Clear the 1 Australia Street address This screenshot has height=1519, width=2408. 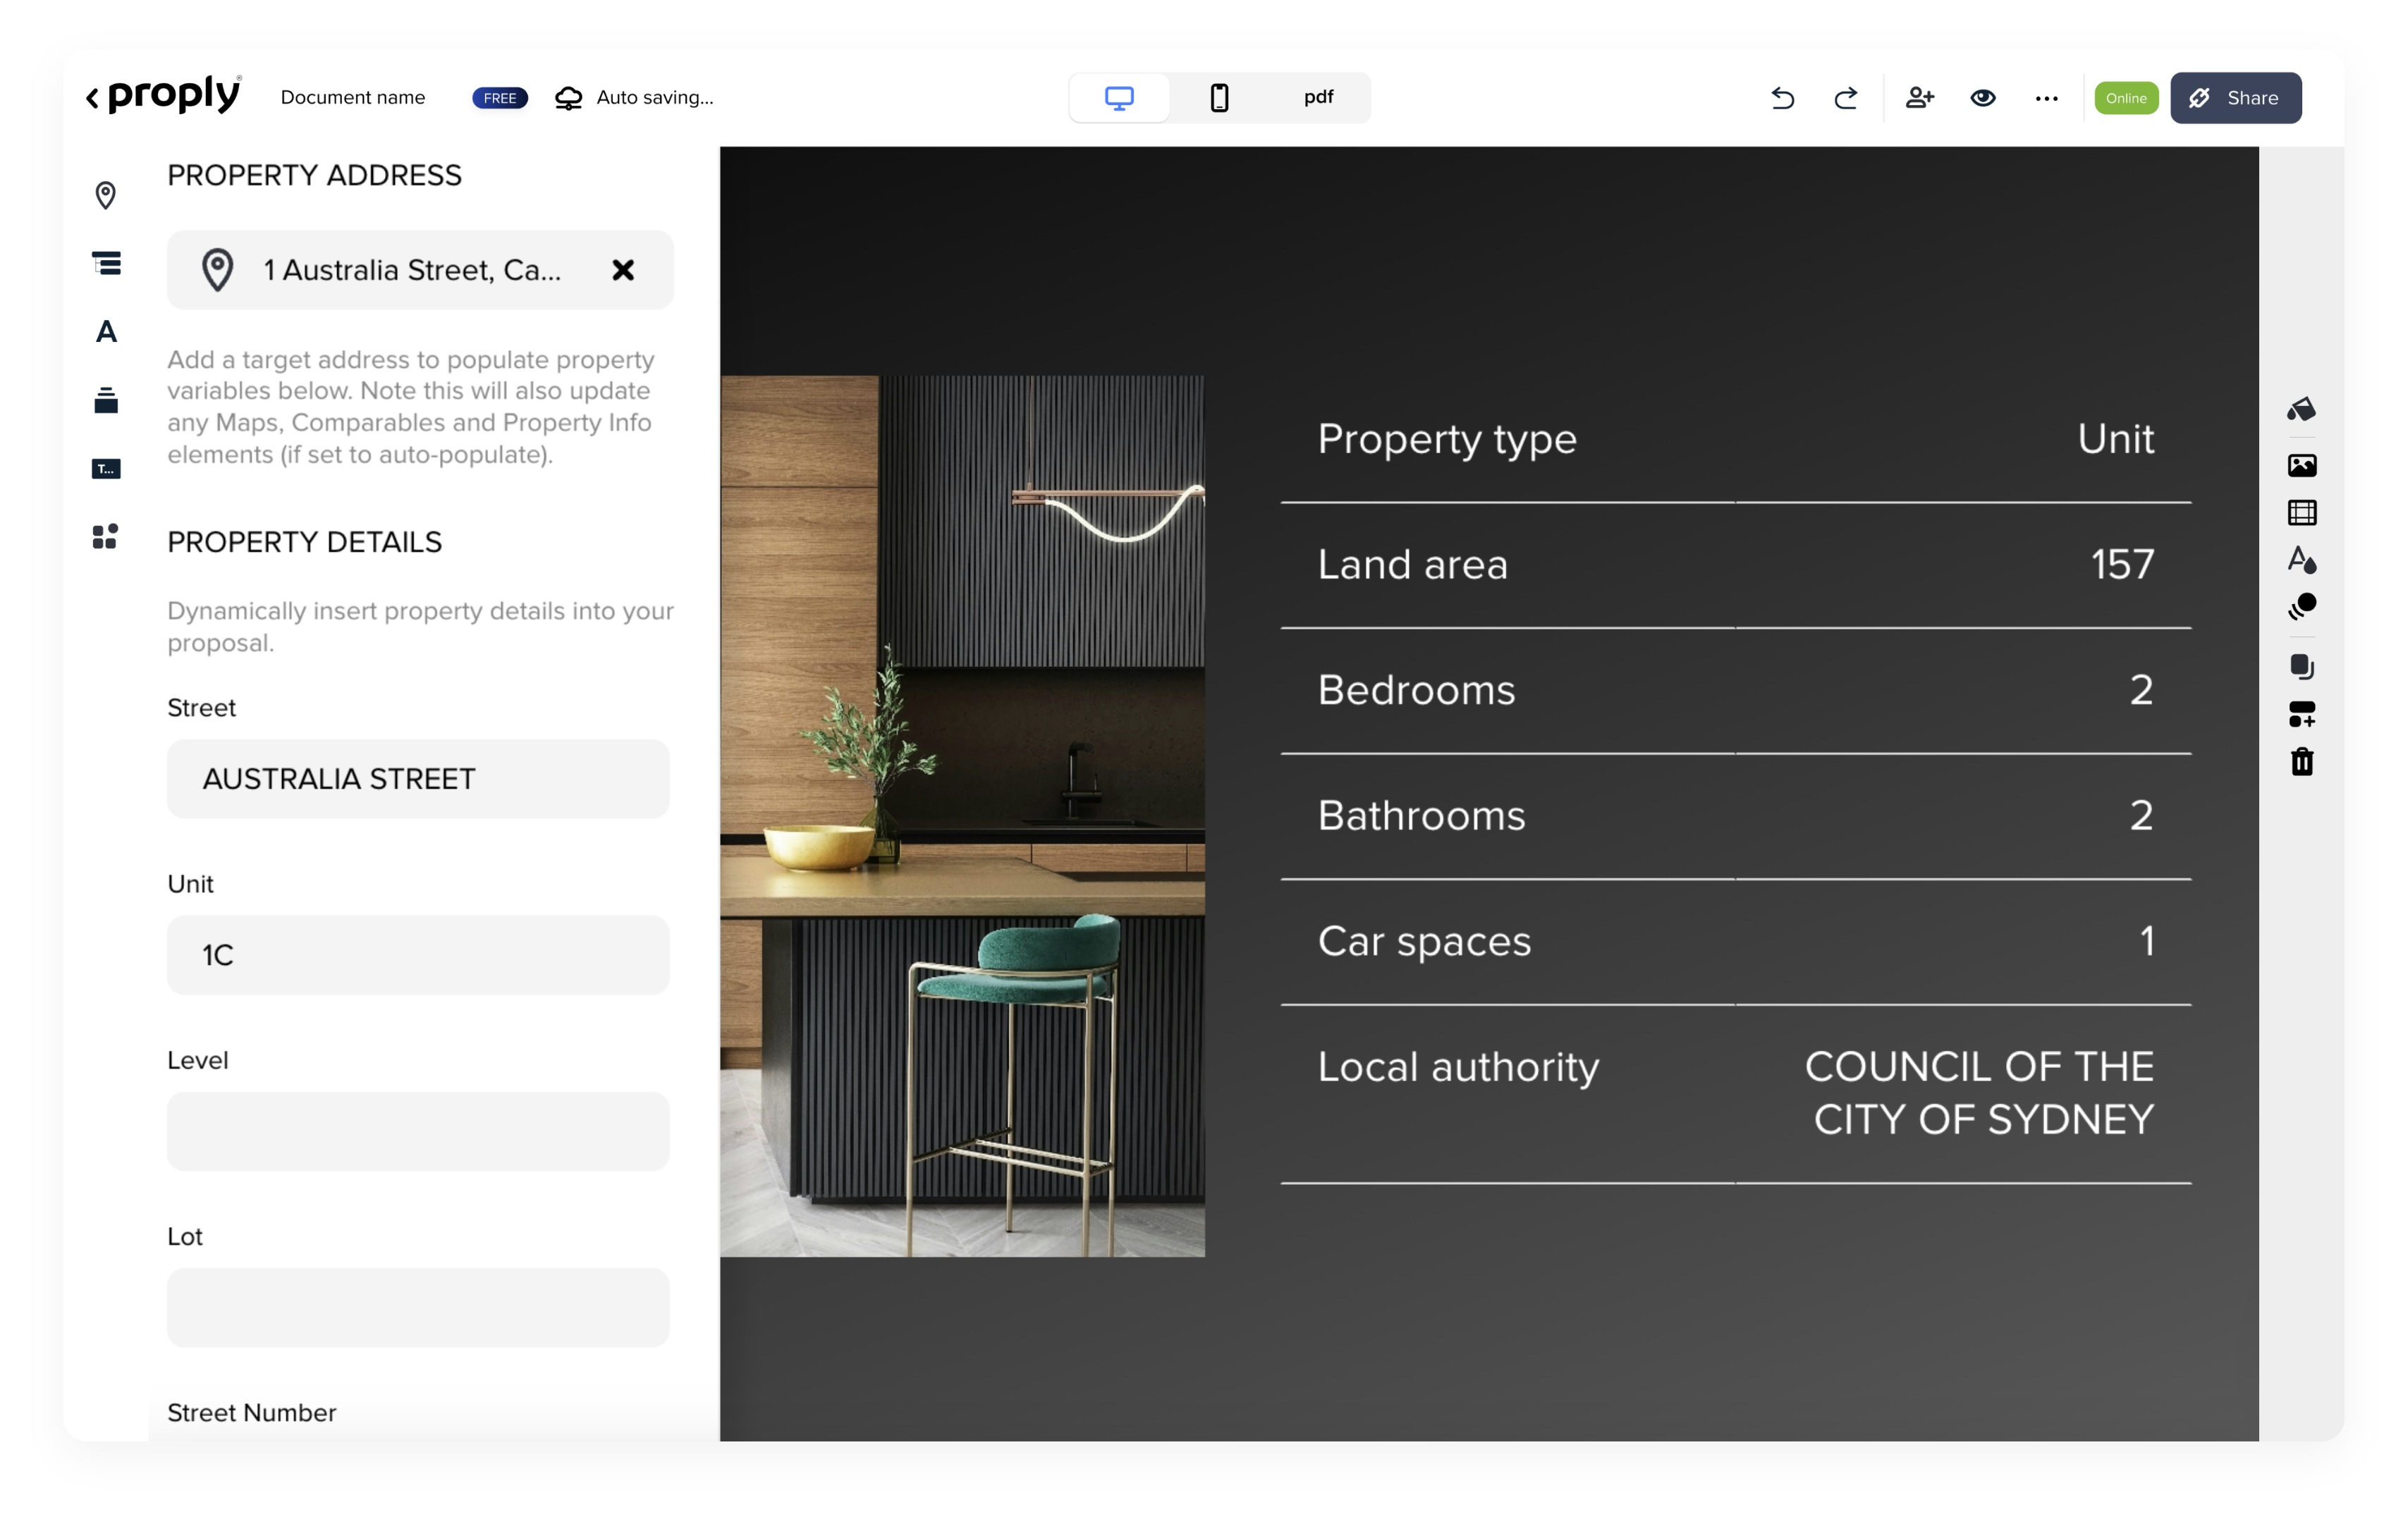pyautogui.click(x=623, y=270)
